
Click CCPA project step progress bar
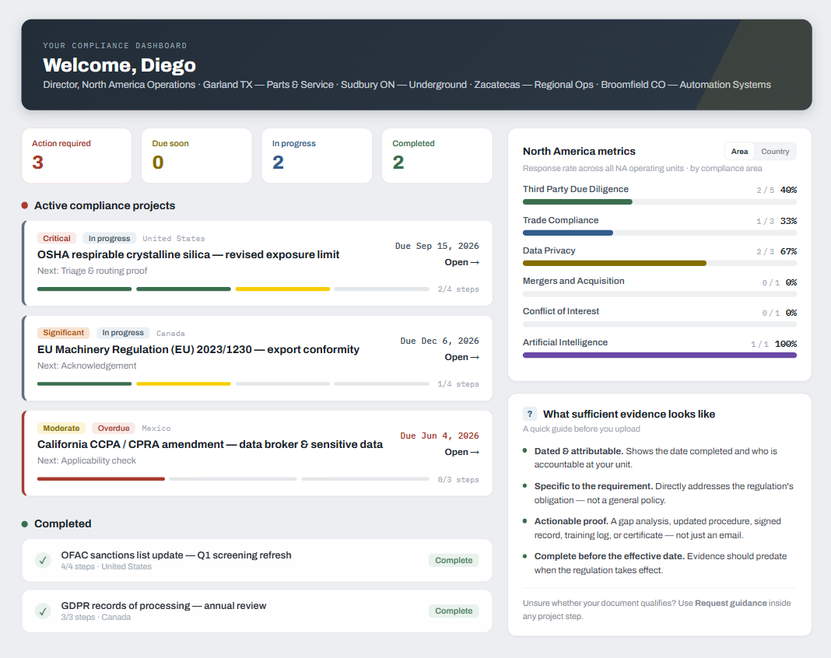233,479
